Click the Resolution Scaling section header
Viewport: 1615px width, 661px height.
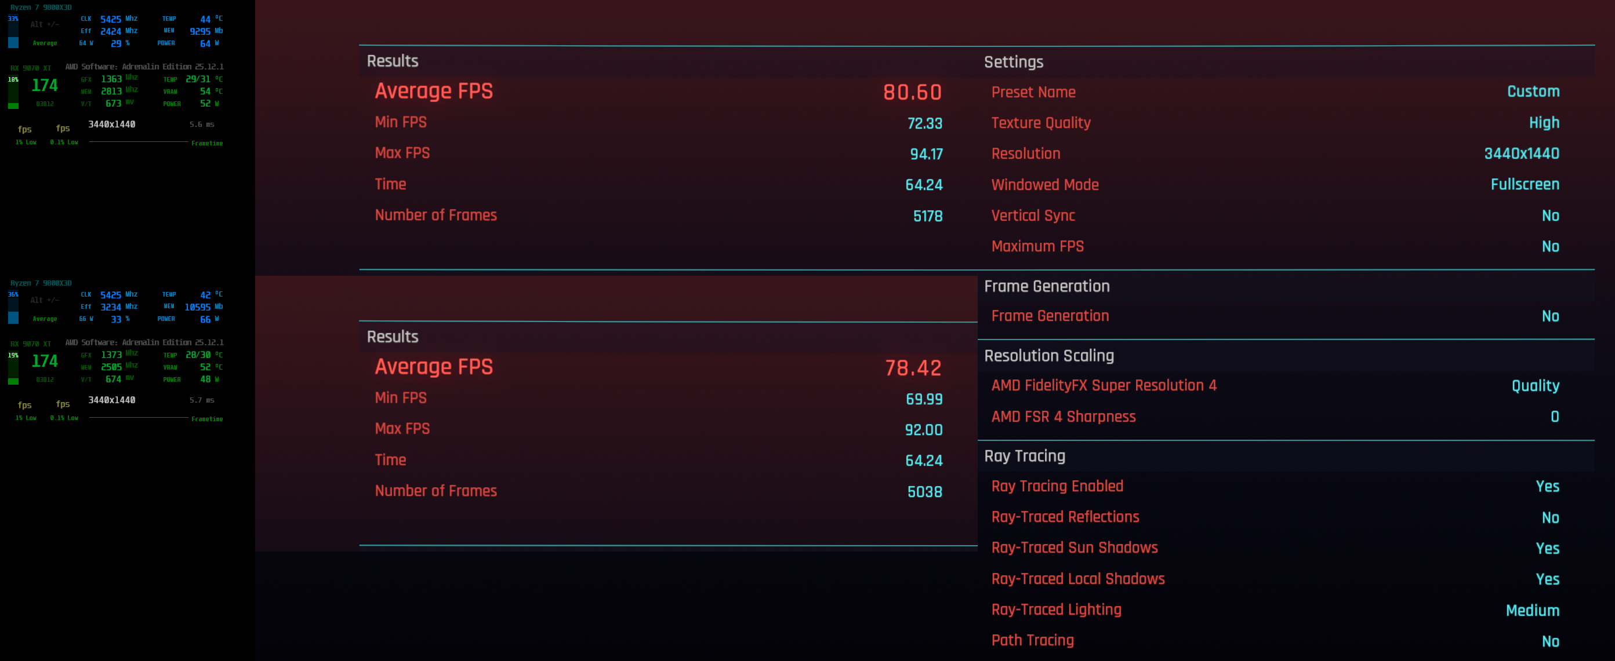pyautogui.click(x=1048, y=356)
